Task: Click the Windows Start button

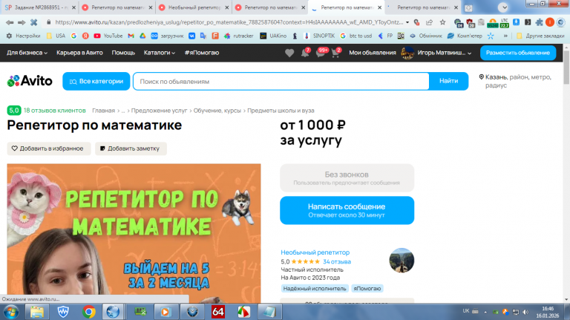Action: pyautogui.click(x=11, y=312)
